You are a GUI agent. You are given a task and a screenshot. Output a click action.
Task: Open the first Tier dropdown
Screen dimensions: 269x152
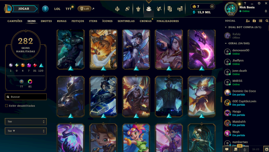(x=26, y=121)
